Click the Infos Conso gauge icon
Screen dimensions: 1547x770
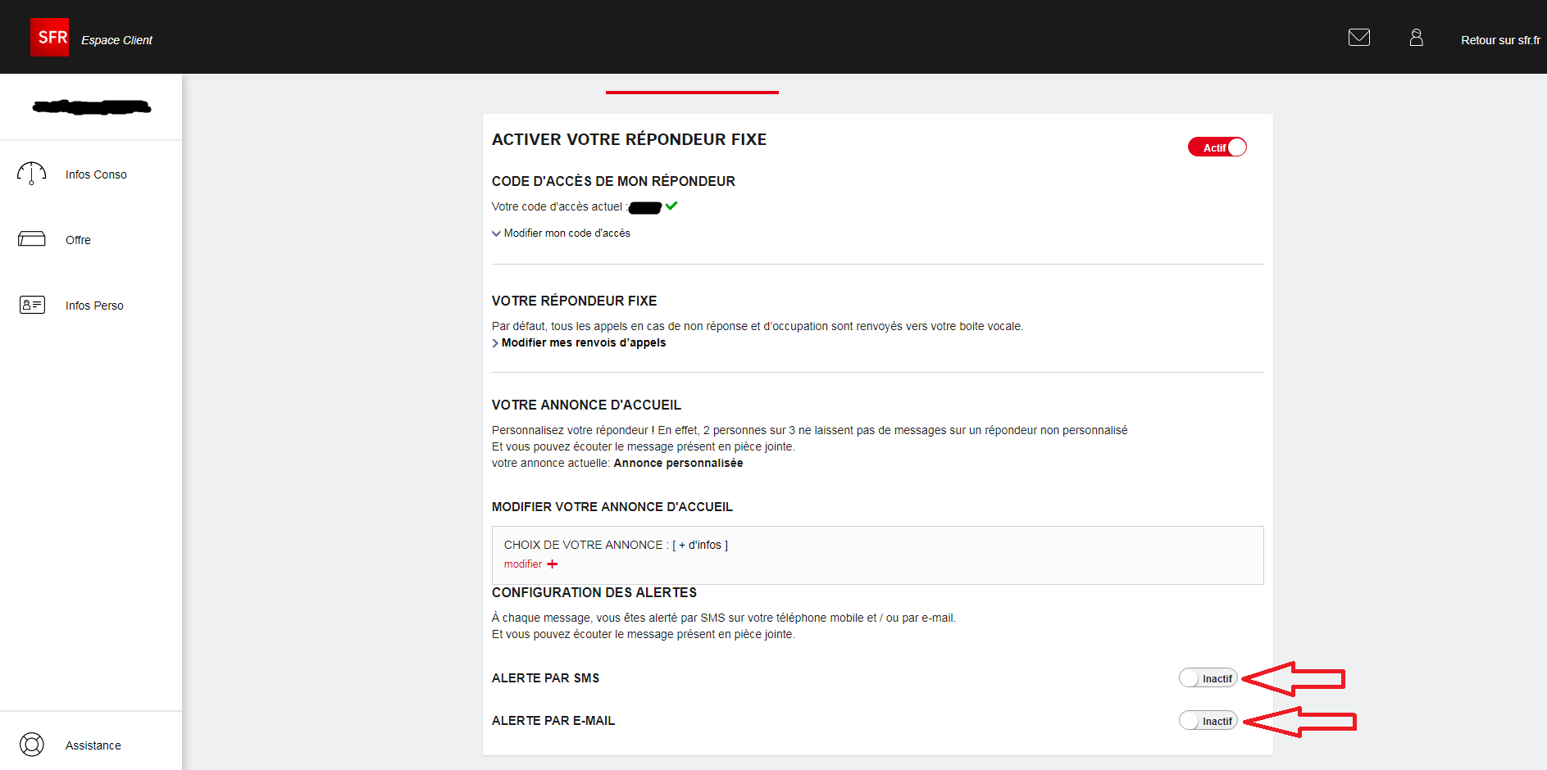32,174
